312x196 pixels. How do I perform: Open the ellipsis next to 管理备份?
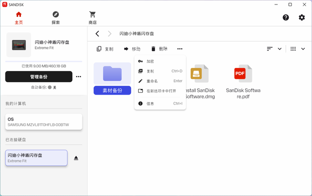(78, 77)
